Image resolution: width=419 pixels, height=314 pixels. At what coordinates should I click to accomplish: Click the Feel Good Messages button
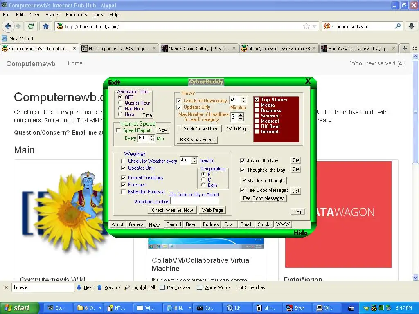tap(264, 198)
